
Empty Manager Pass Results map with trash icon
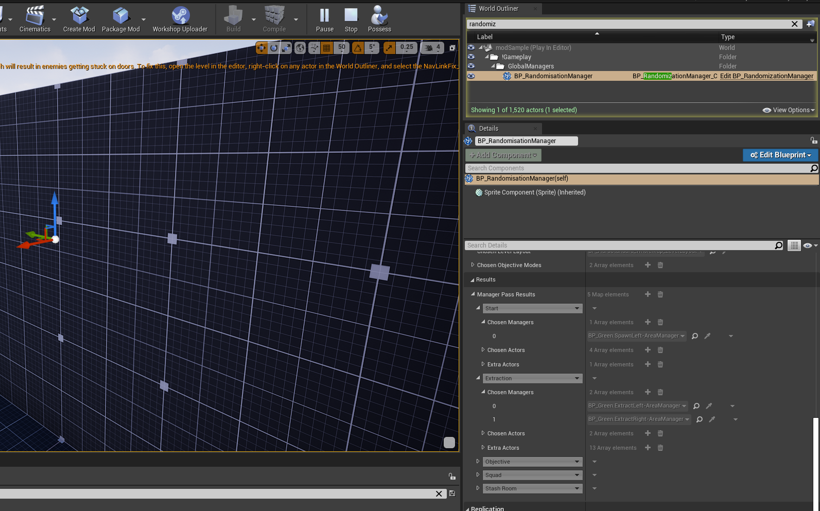click(x=660, y=294)
